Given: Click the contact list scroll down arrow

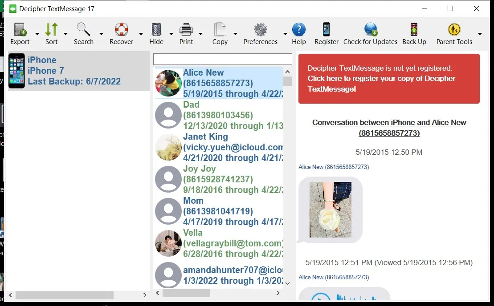Looking at the screenshot, I should [287, 283].
